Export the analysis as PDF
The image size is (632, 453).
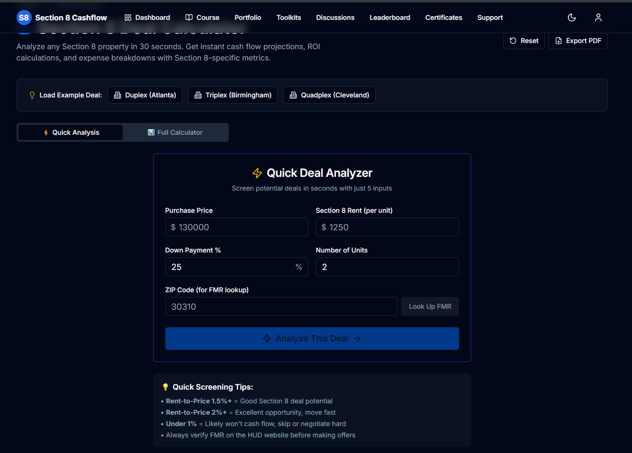(x=578, y=41)
